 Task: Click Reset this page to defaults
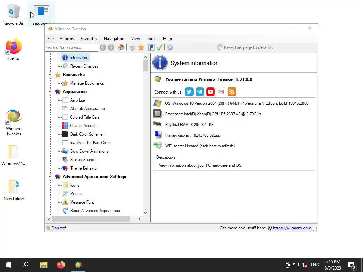[245, 47]
